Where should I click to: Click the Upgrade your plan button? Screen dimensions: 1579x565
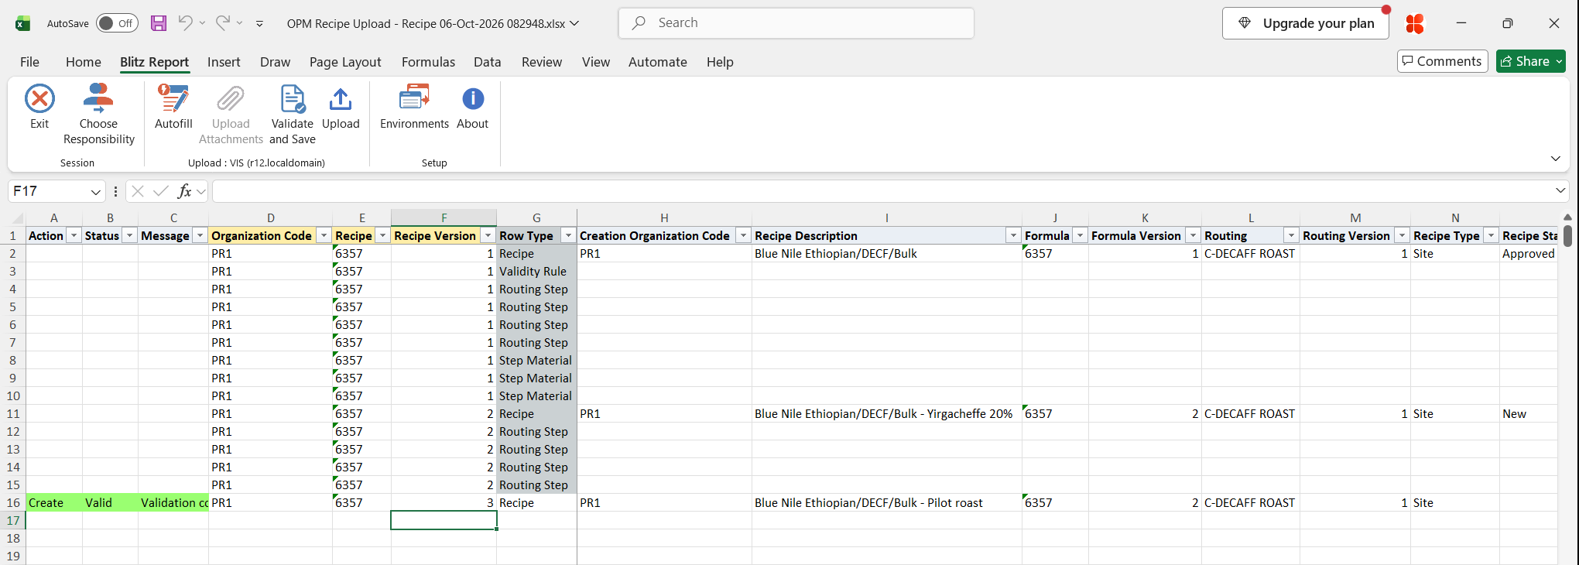pyautogui.click(x=1306, y=23)
